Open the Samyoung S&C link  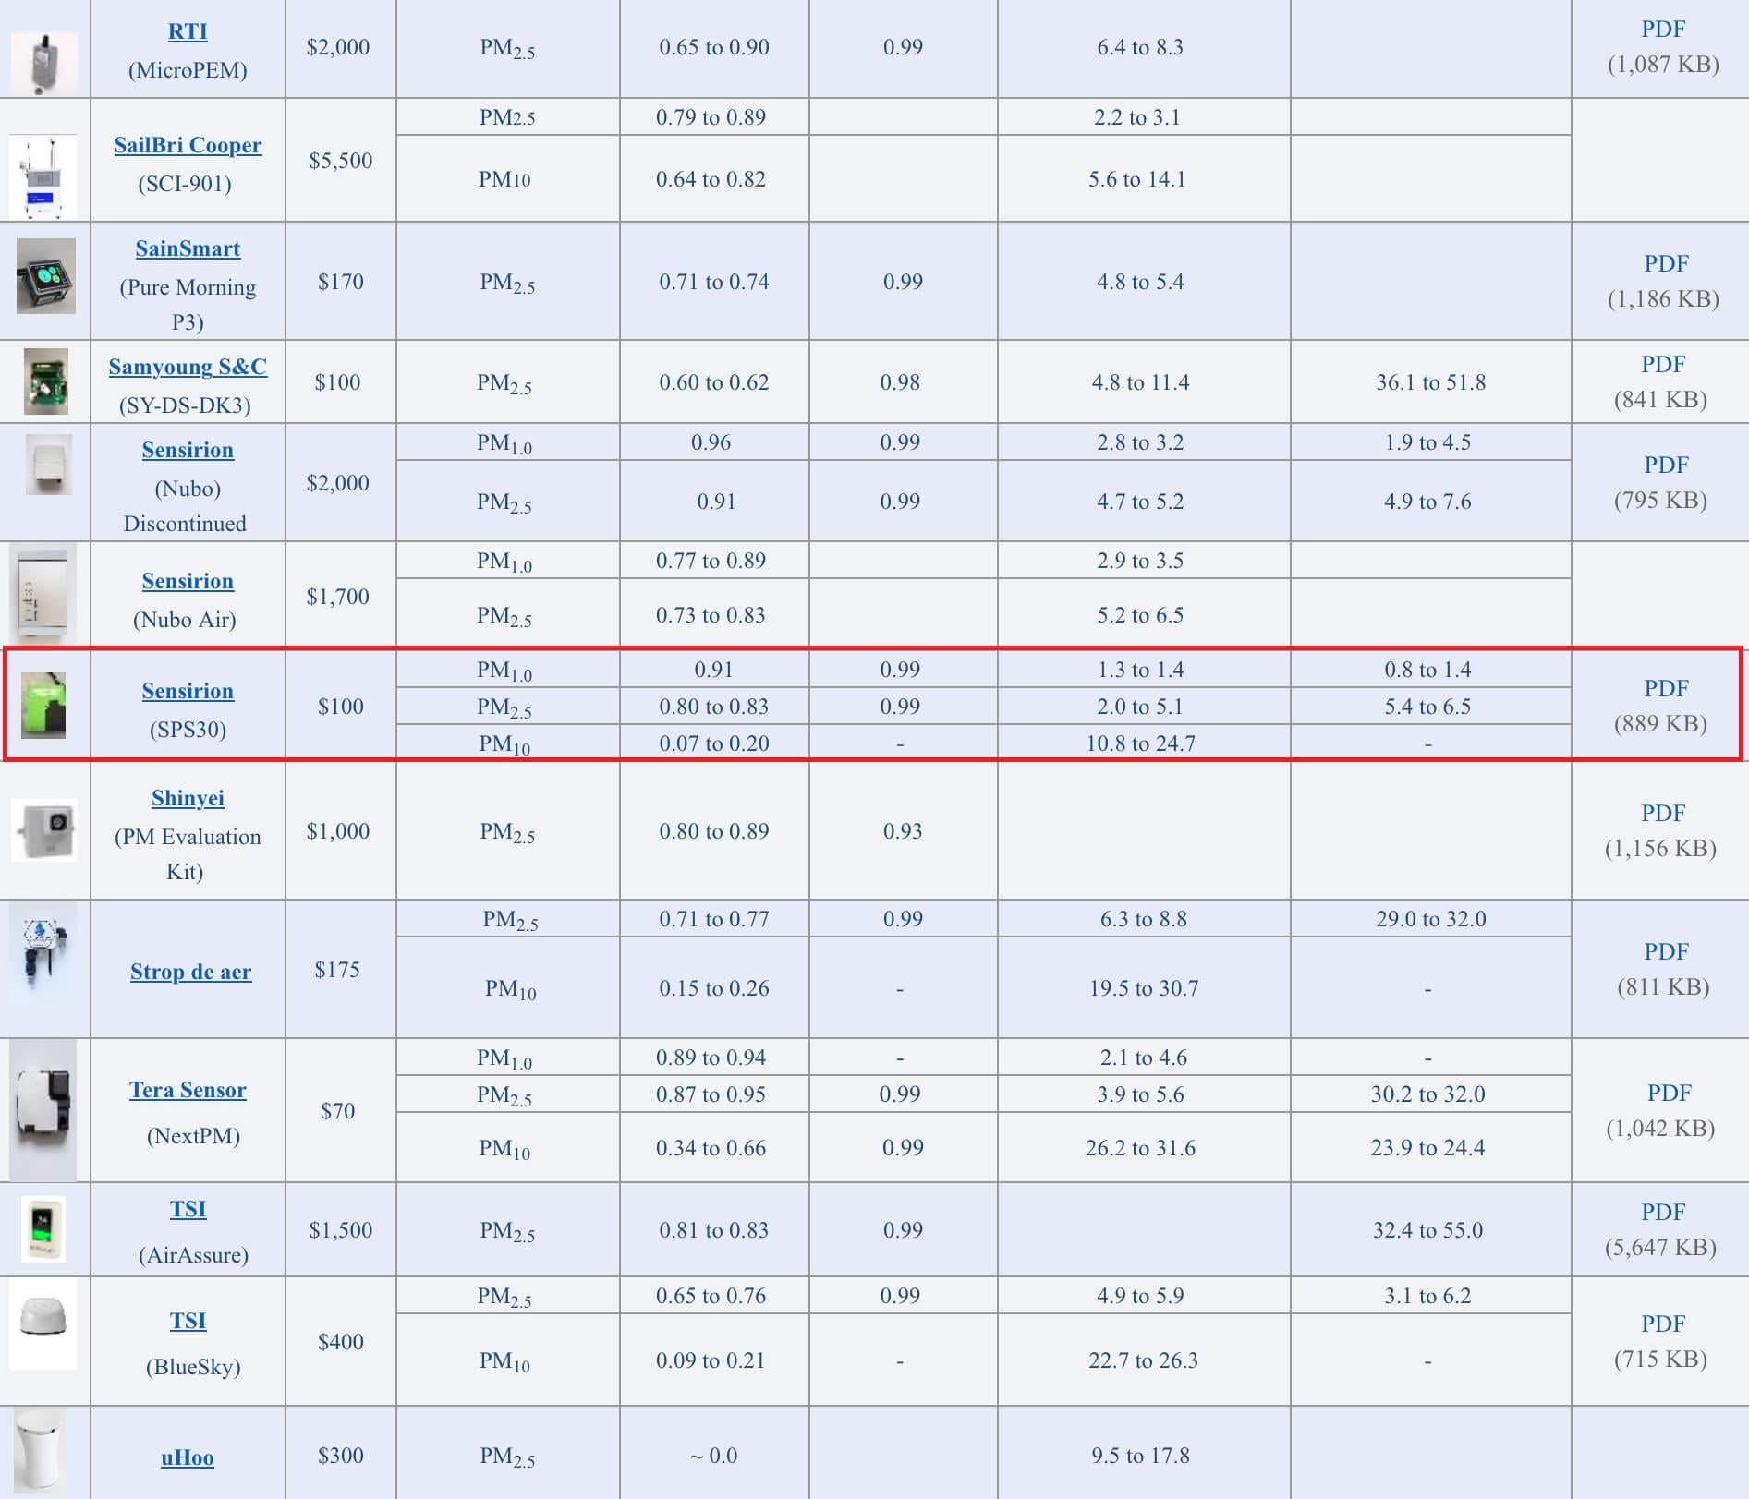(188, 367)
